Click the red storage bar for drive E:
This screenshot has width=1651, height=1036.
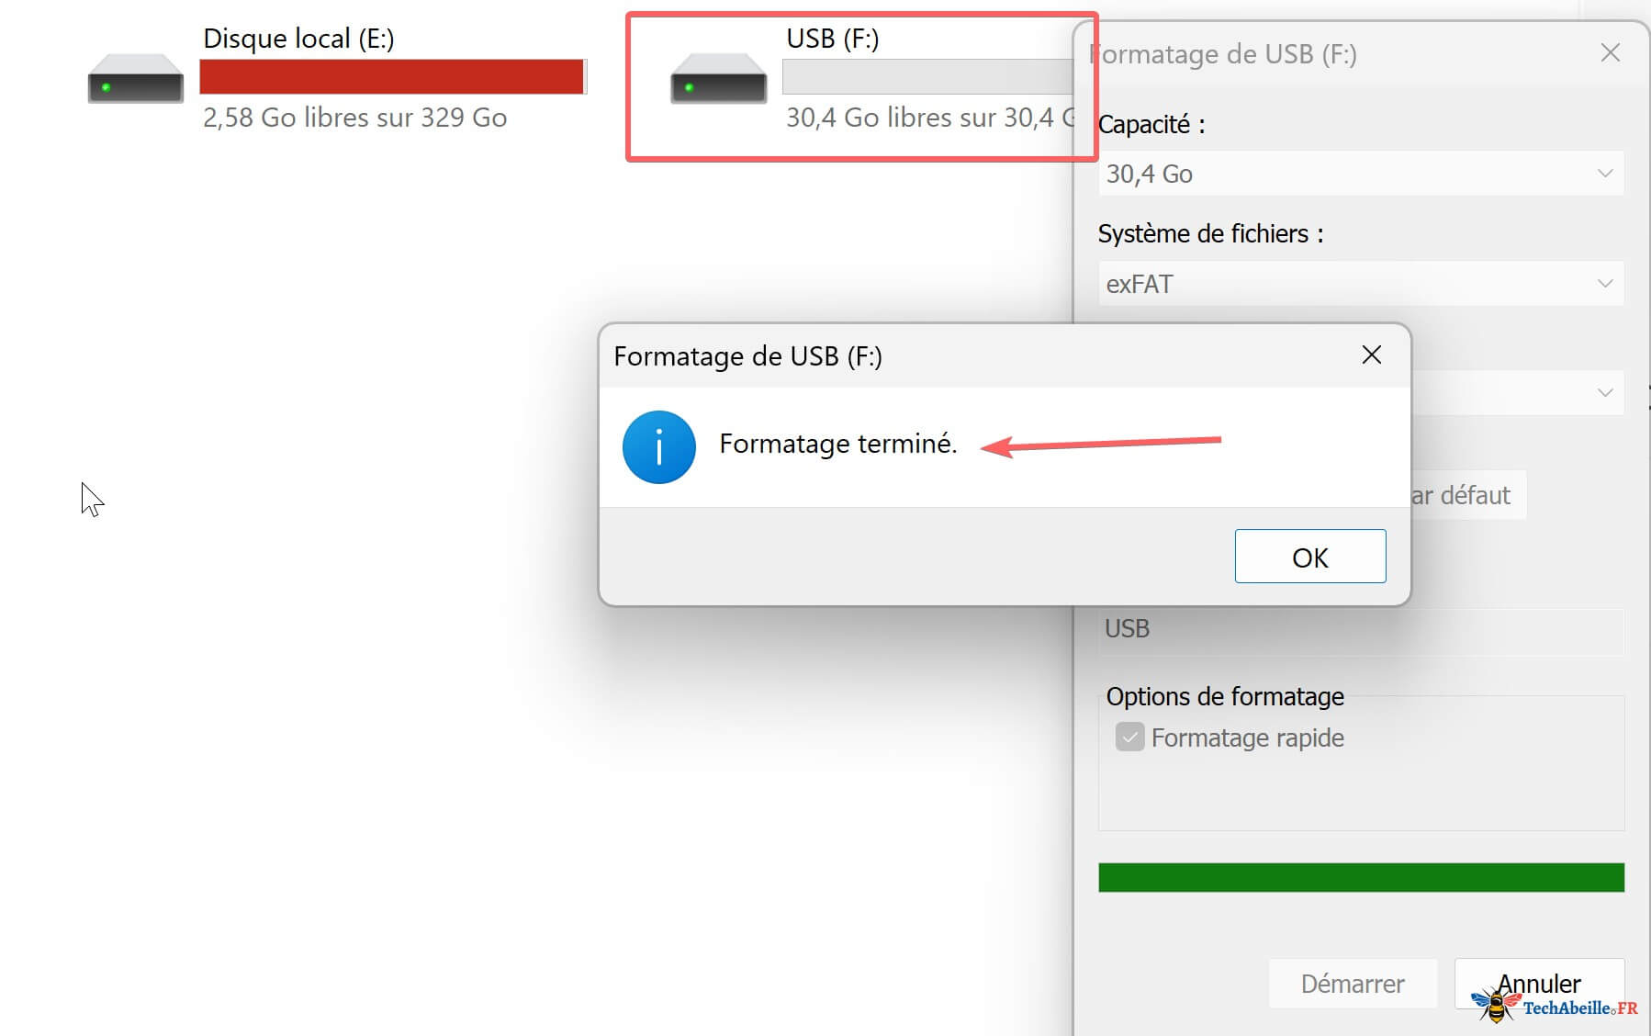pos(391,77)
